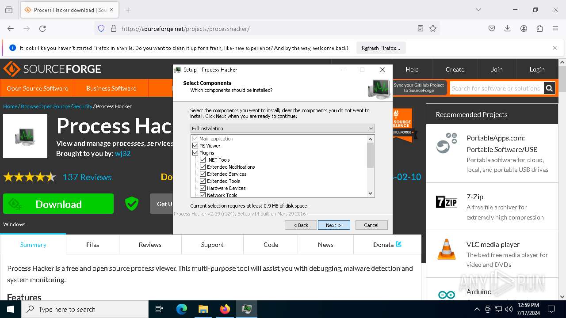Image resolution: width=566 pixels, height=318 pixels.
Task: Open the reader view icon
Action: [x=421, y=28]
